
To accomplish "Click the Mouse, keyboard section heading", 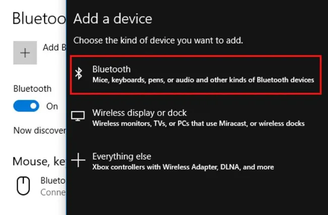I will (39, 161).
